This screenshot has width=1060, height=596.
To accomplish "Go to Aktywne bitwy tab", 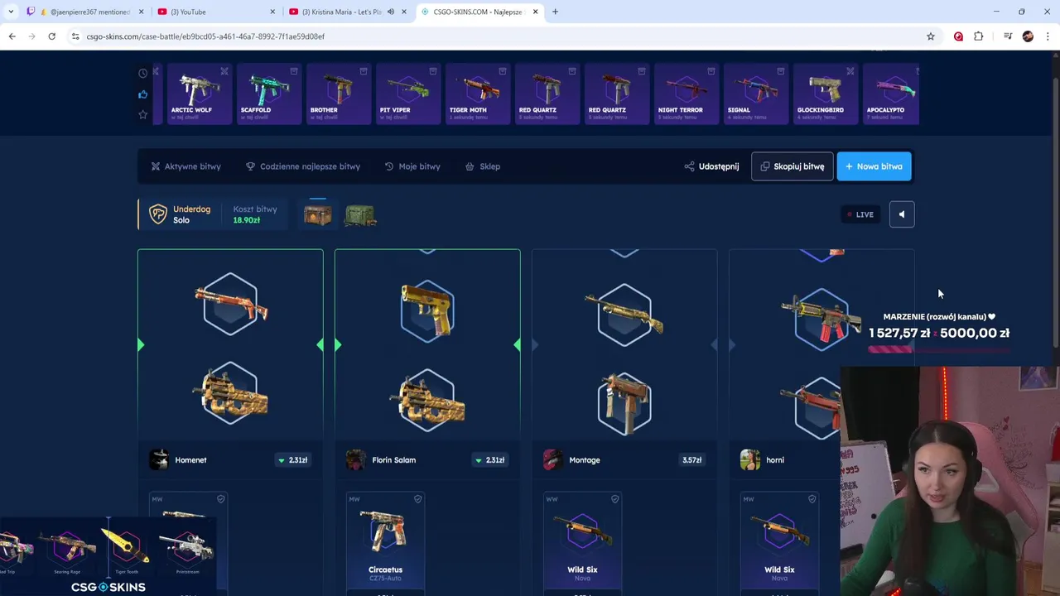I will click(x=185, y=166).
